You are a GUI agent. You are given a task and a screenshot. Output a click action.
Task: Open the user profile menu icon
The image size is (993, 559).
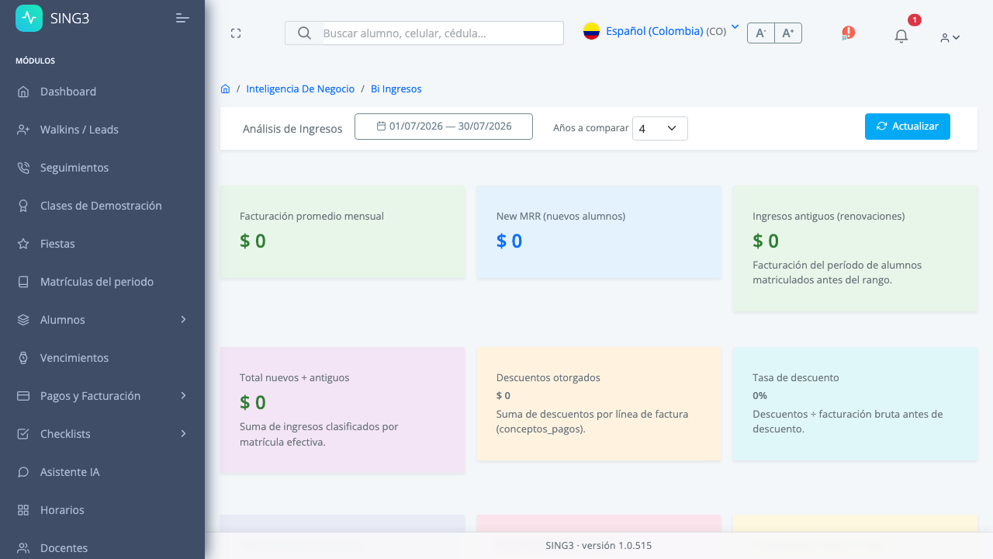click(950, 37)
